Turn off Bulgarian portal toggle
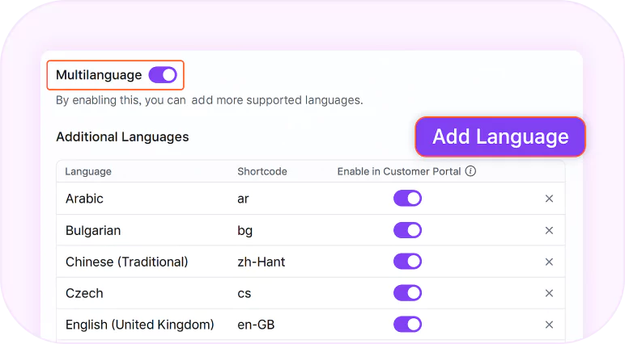 pyautogui.click(x=407, y=230)
